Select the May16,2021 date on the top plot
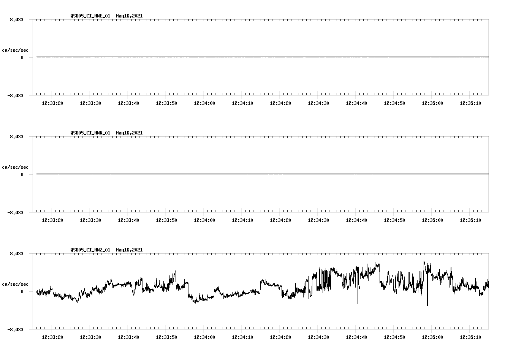Image resolution: width=516 pixels, height=351 pixels. [x=129, y=16]
